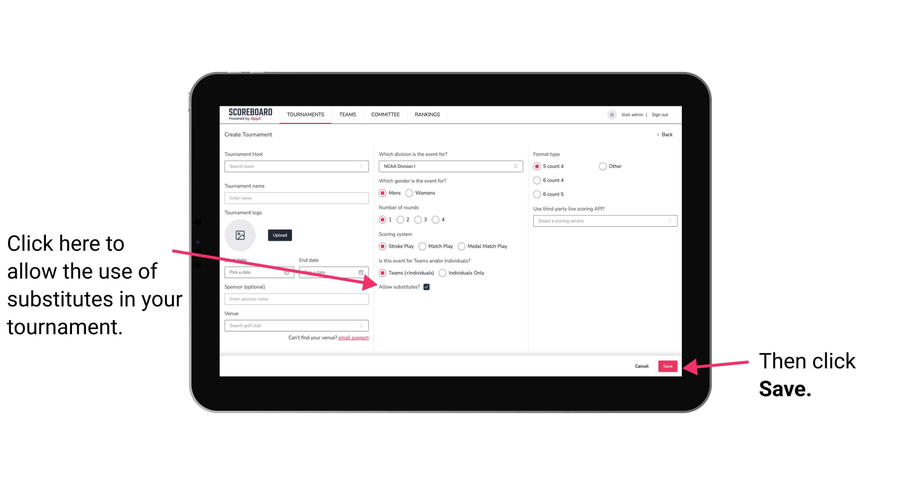Click the Save button

click(668, 366)
